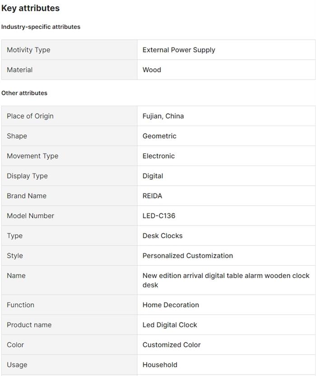Click the Electronic value cell

[x=158, y=156]
